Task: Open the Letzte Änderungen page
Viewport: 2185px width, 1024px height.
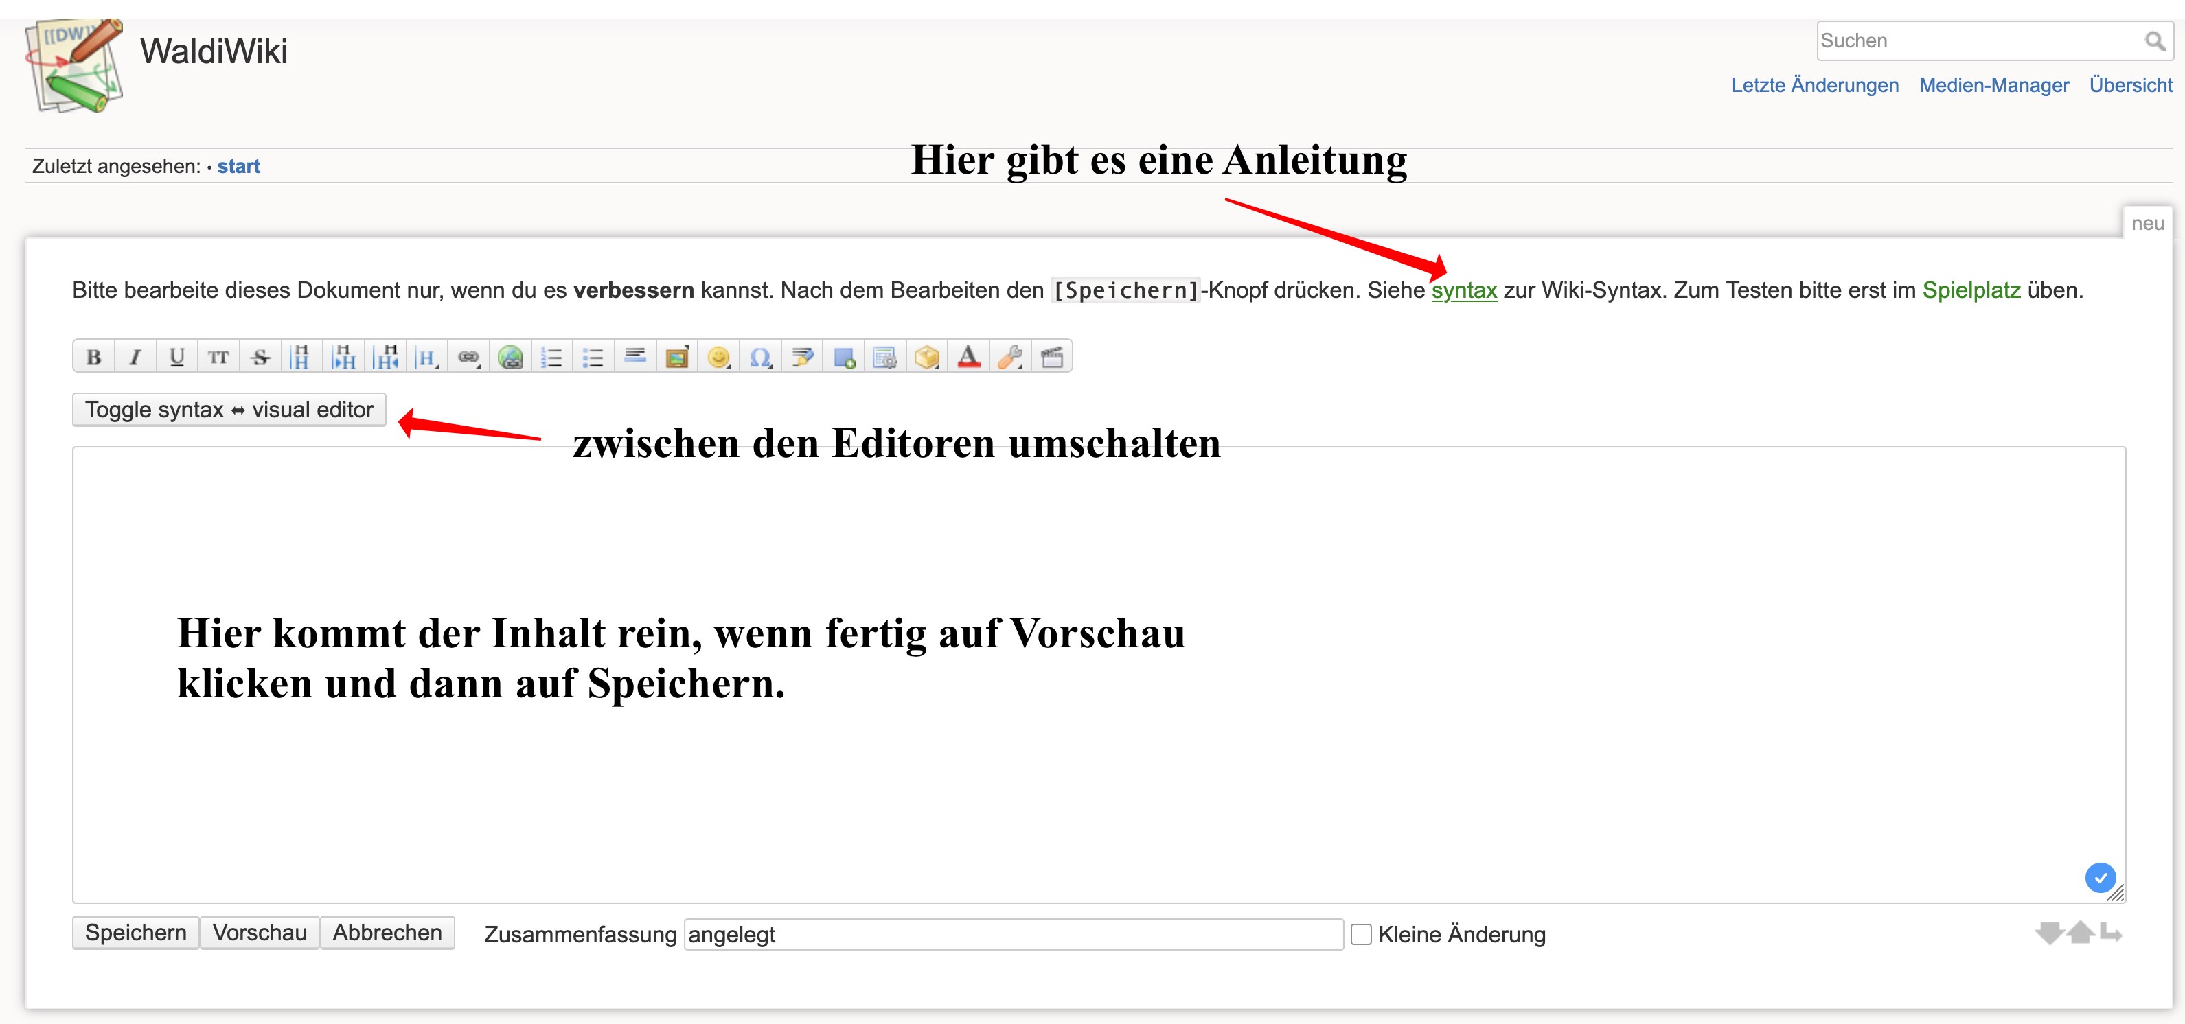Action: tap(1814, 85)
